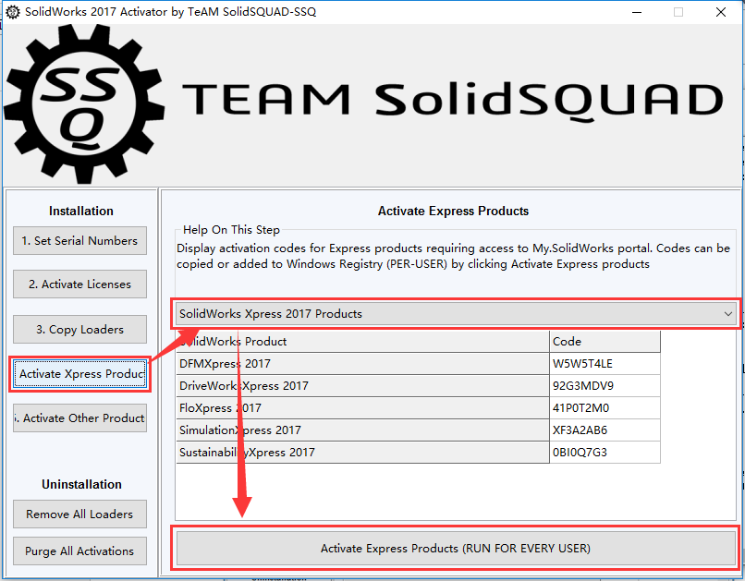
Task: Click the Code column header
Action: [605, 341]
